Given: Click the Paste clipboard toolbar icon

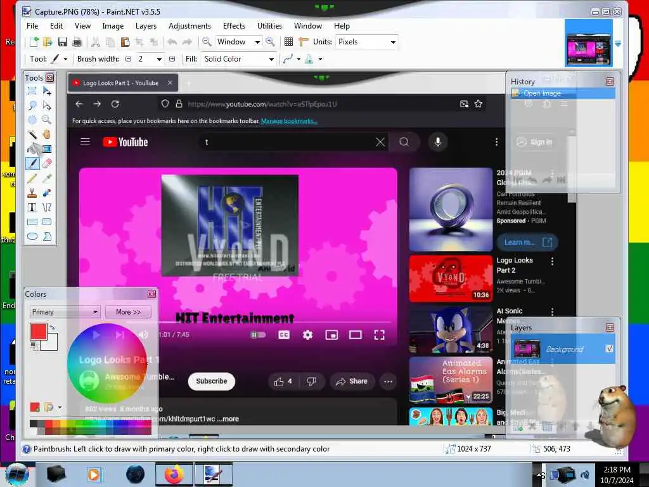Looking at the screenshot, I should point(125,41).
